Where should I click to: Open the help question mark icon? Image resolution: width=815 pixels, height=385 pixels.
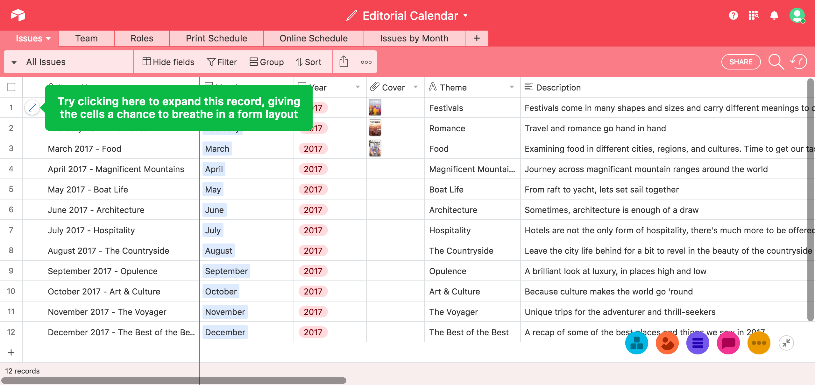[x=733, y=15]
